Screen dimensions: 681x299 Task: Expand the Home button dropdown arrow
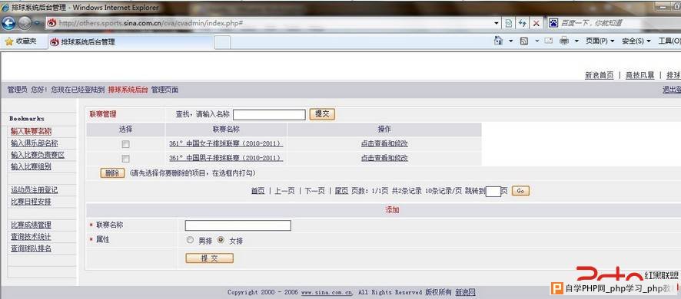point(510,41)
